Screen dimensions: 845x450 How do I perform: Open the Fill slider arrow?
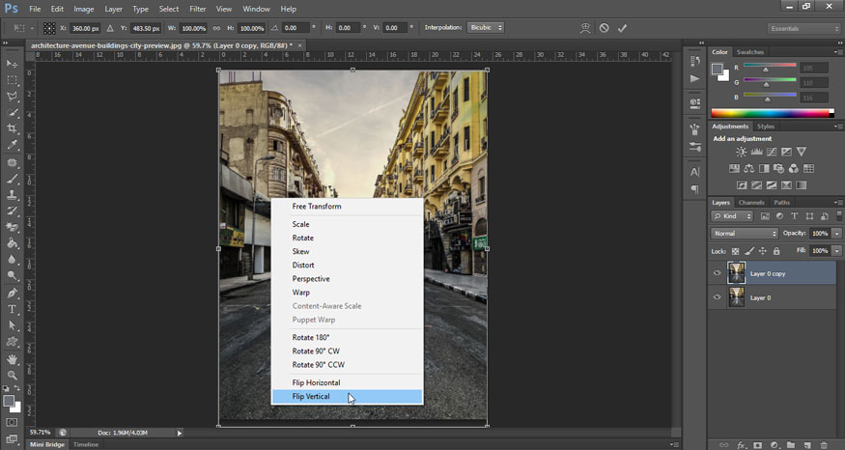pos(837,251)
